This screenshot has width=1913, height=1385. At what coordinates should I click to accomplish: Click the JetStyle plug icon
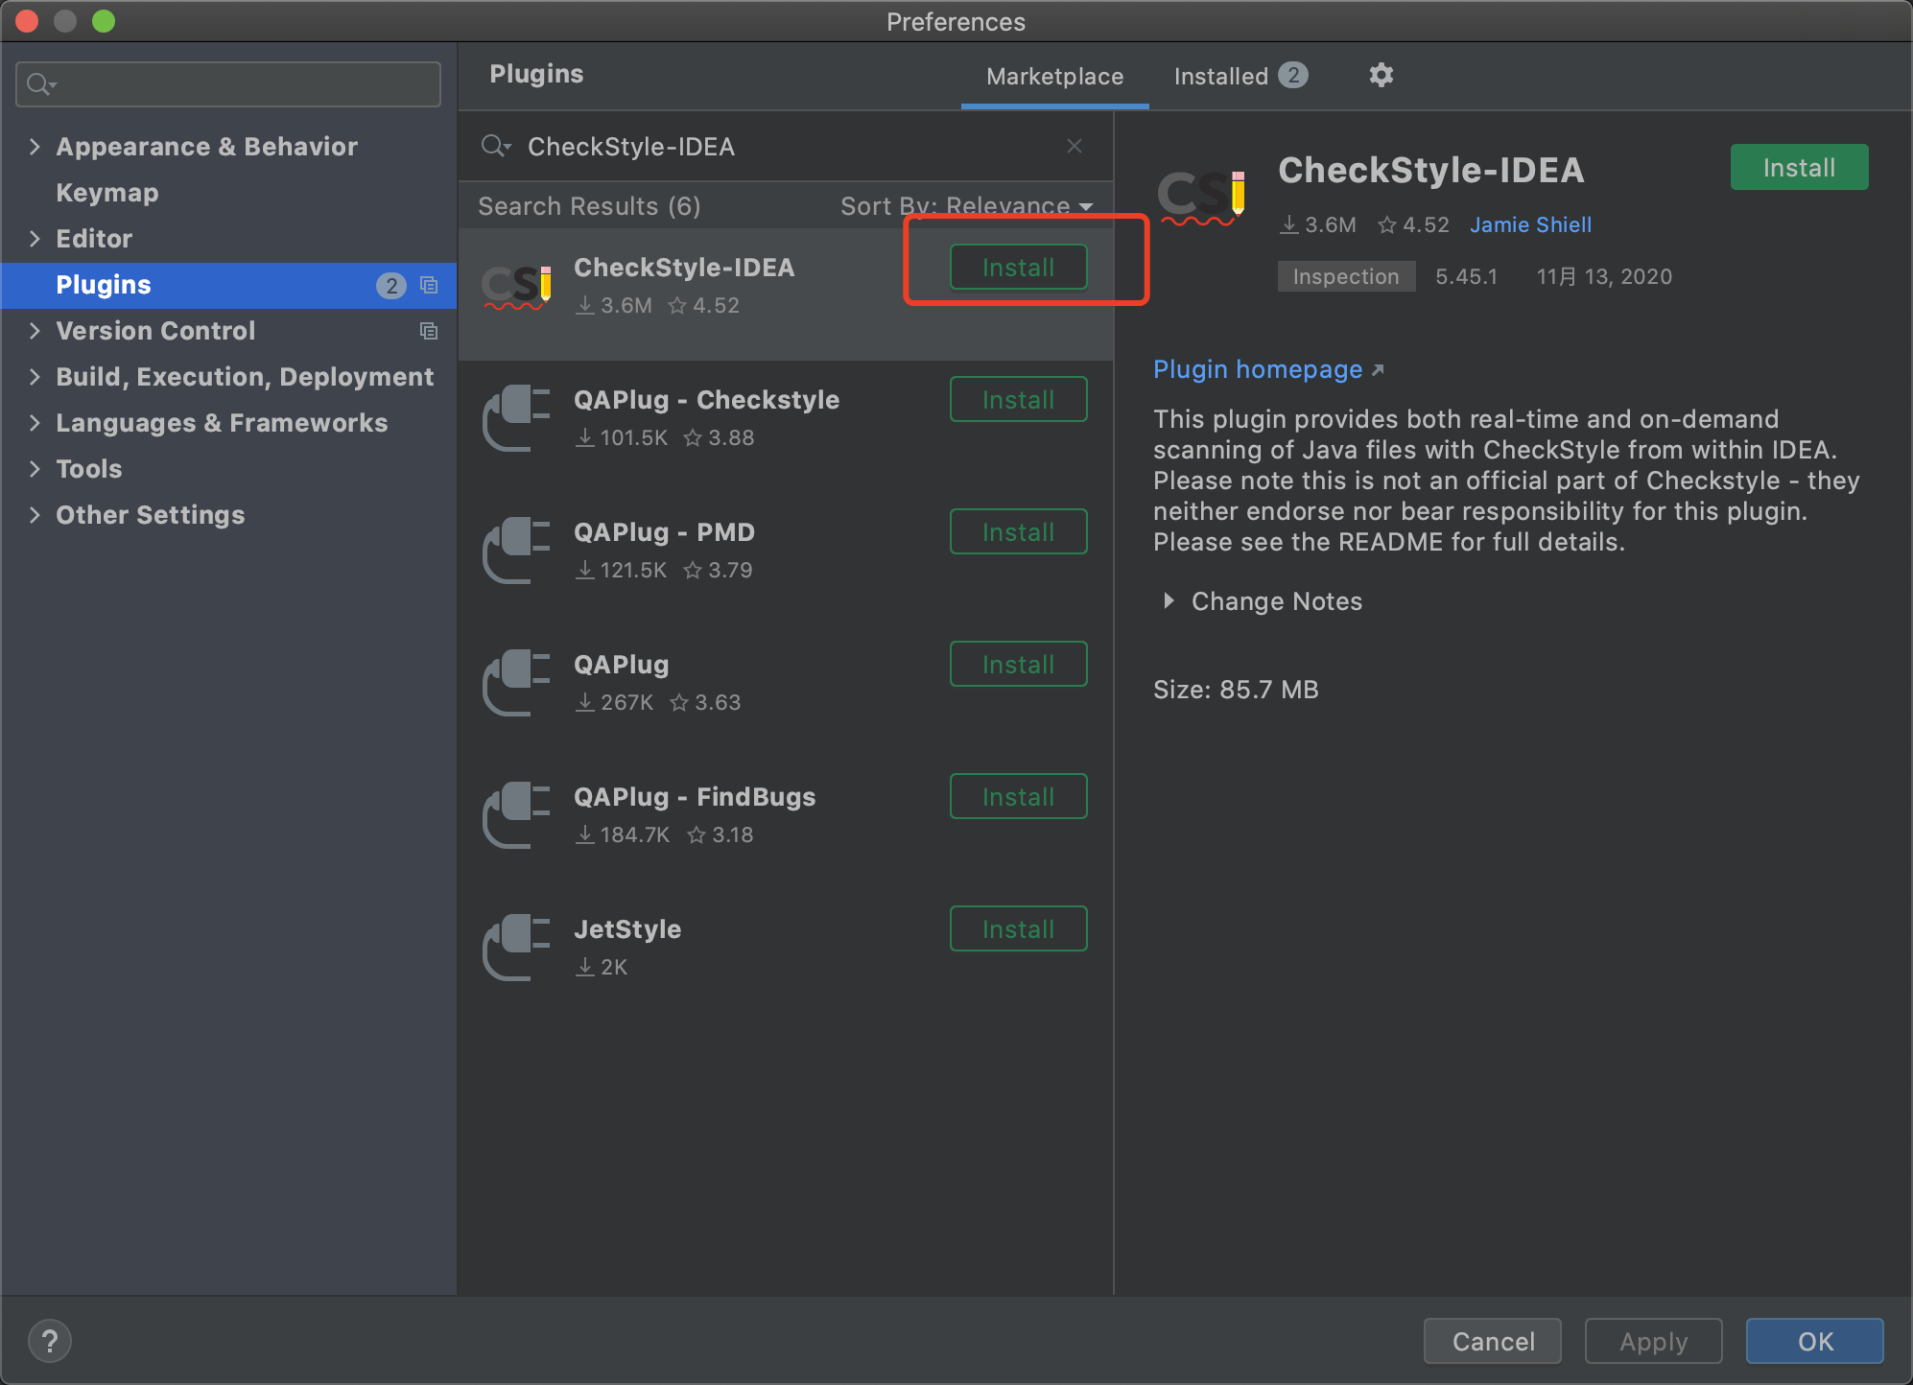pyautogui.click(x=516, y=948)
